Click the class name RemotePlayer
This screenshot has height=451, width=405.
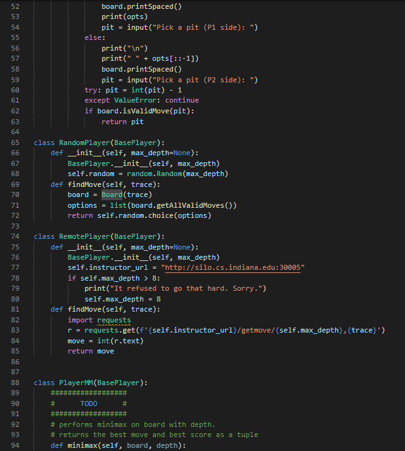[84, 236]
